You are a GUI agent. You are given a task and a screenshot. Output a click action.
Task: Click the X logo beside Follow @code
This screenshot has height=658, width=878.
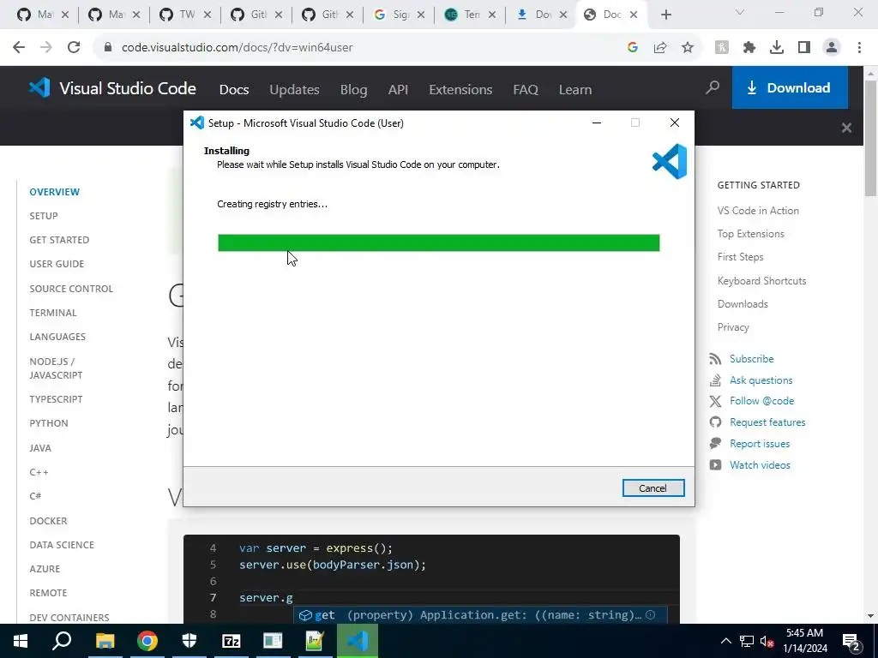(x=715, y=401)
